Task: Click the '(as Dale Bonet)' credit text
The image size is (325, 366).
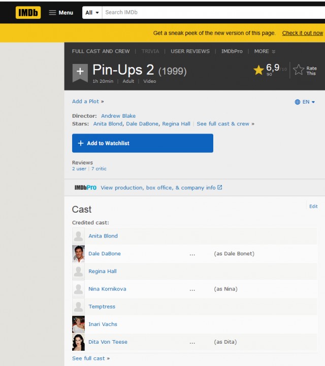Action: 234,254
